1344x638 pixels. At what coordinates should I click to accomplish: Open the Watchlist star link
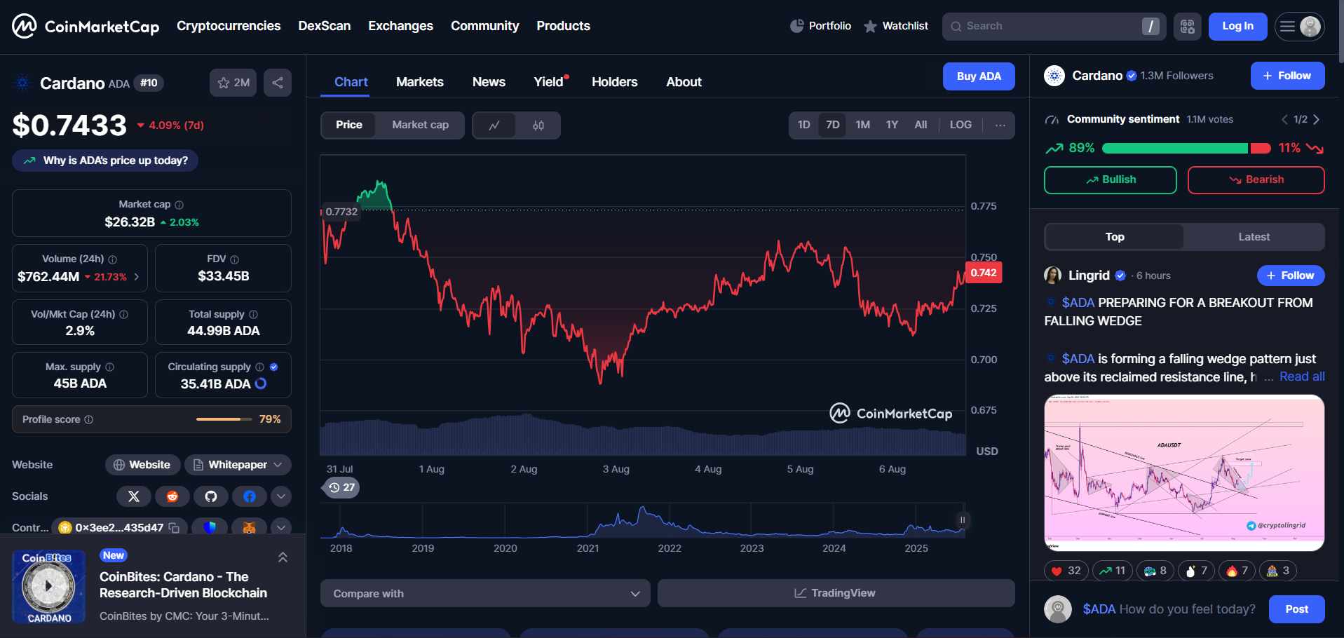(896, 26)
